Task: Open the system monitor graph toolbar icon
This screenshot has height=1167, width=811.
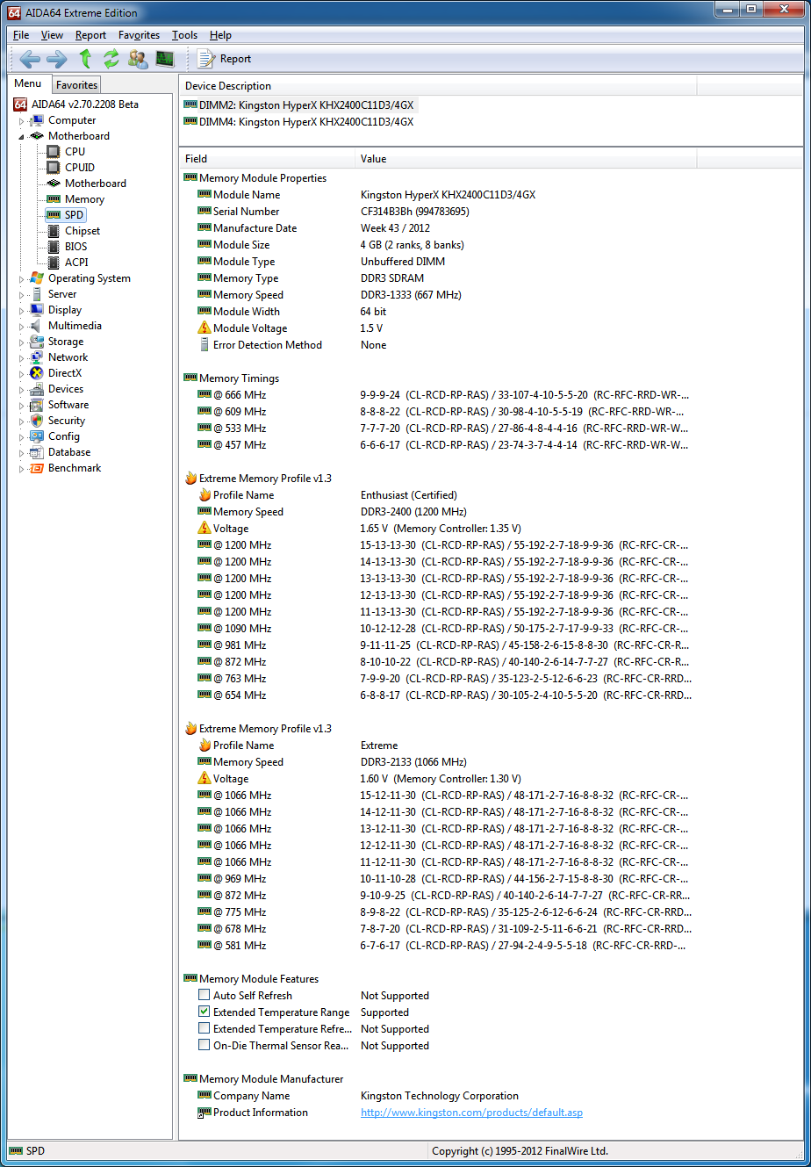Action: [165, 59]
